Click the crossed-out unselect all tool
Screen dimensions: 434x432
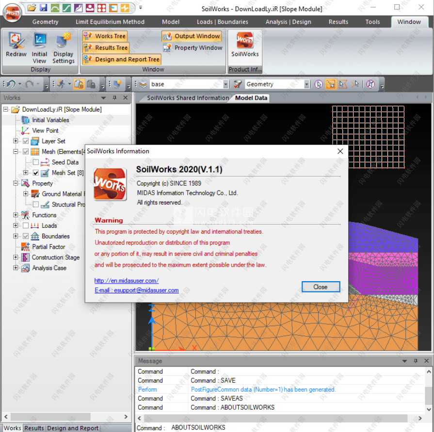point(370,84)
